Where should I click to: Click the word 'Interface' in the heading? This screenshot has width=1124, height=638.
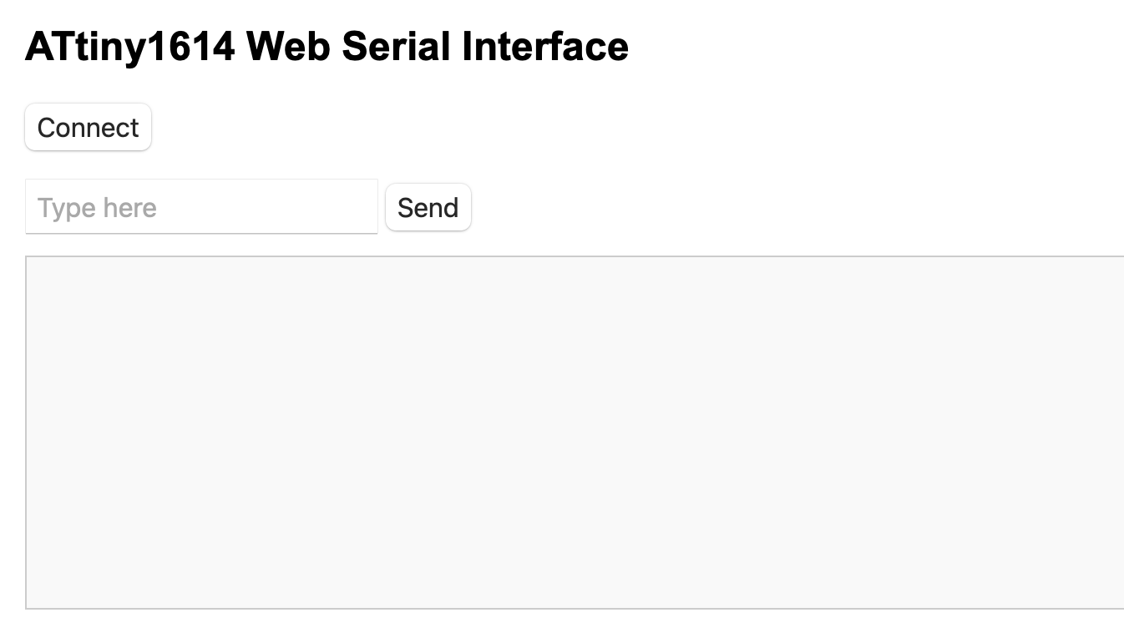[545, 46]
